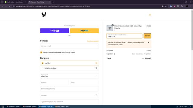Open the browser profile avatar
This screenshot has height=108, width=193.
187,6
